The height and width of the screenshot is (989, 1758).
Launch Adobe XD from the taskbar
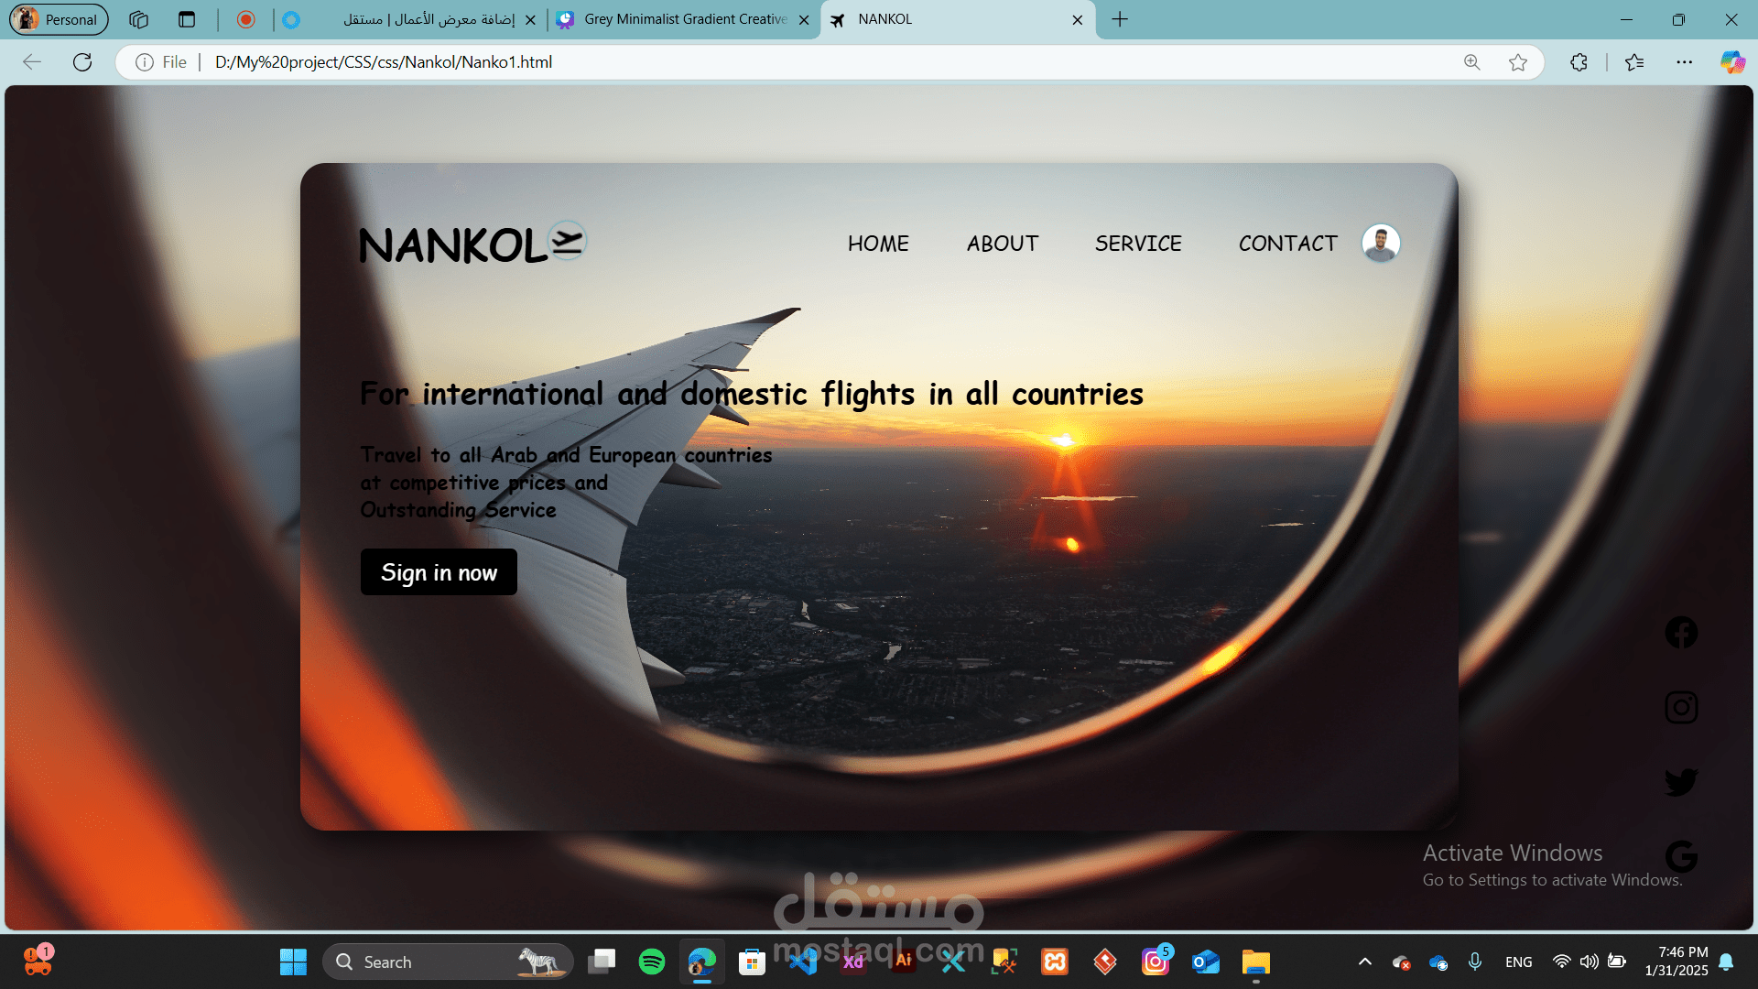coord(853,962)
